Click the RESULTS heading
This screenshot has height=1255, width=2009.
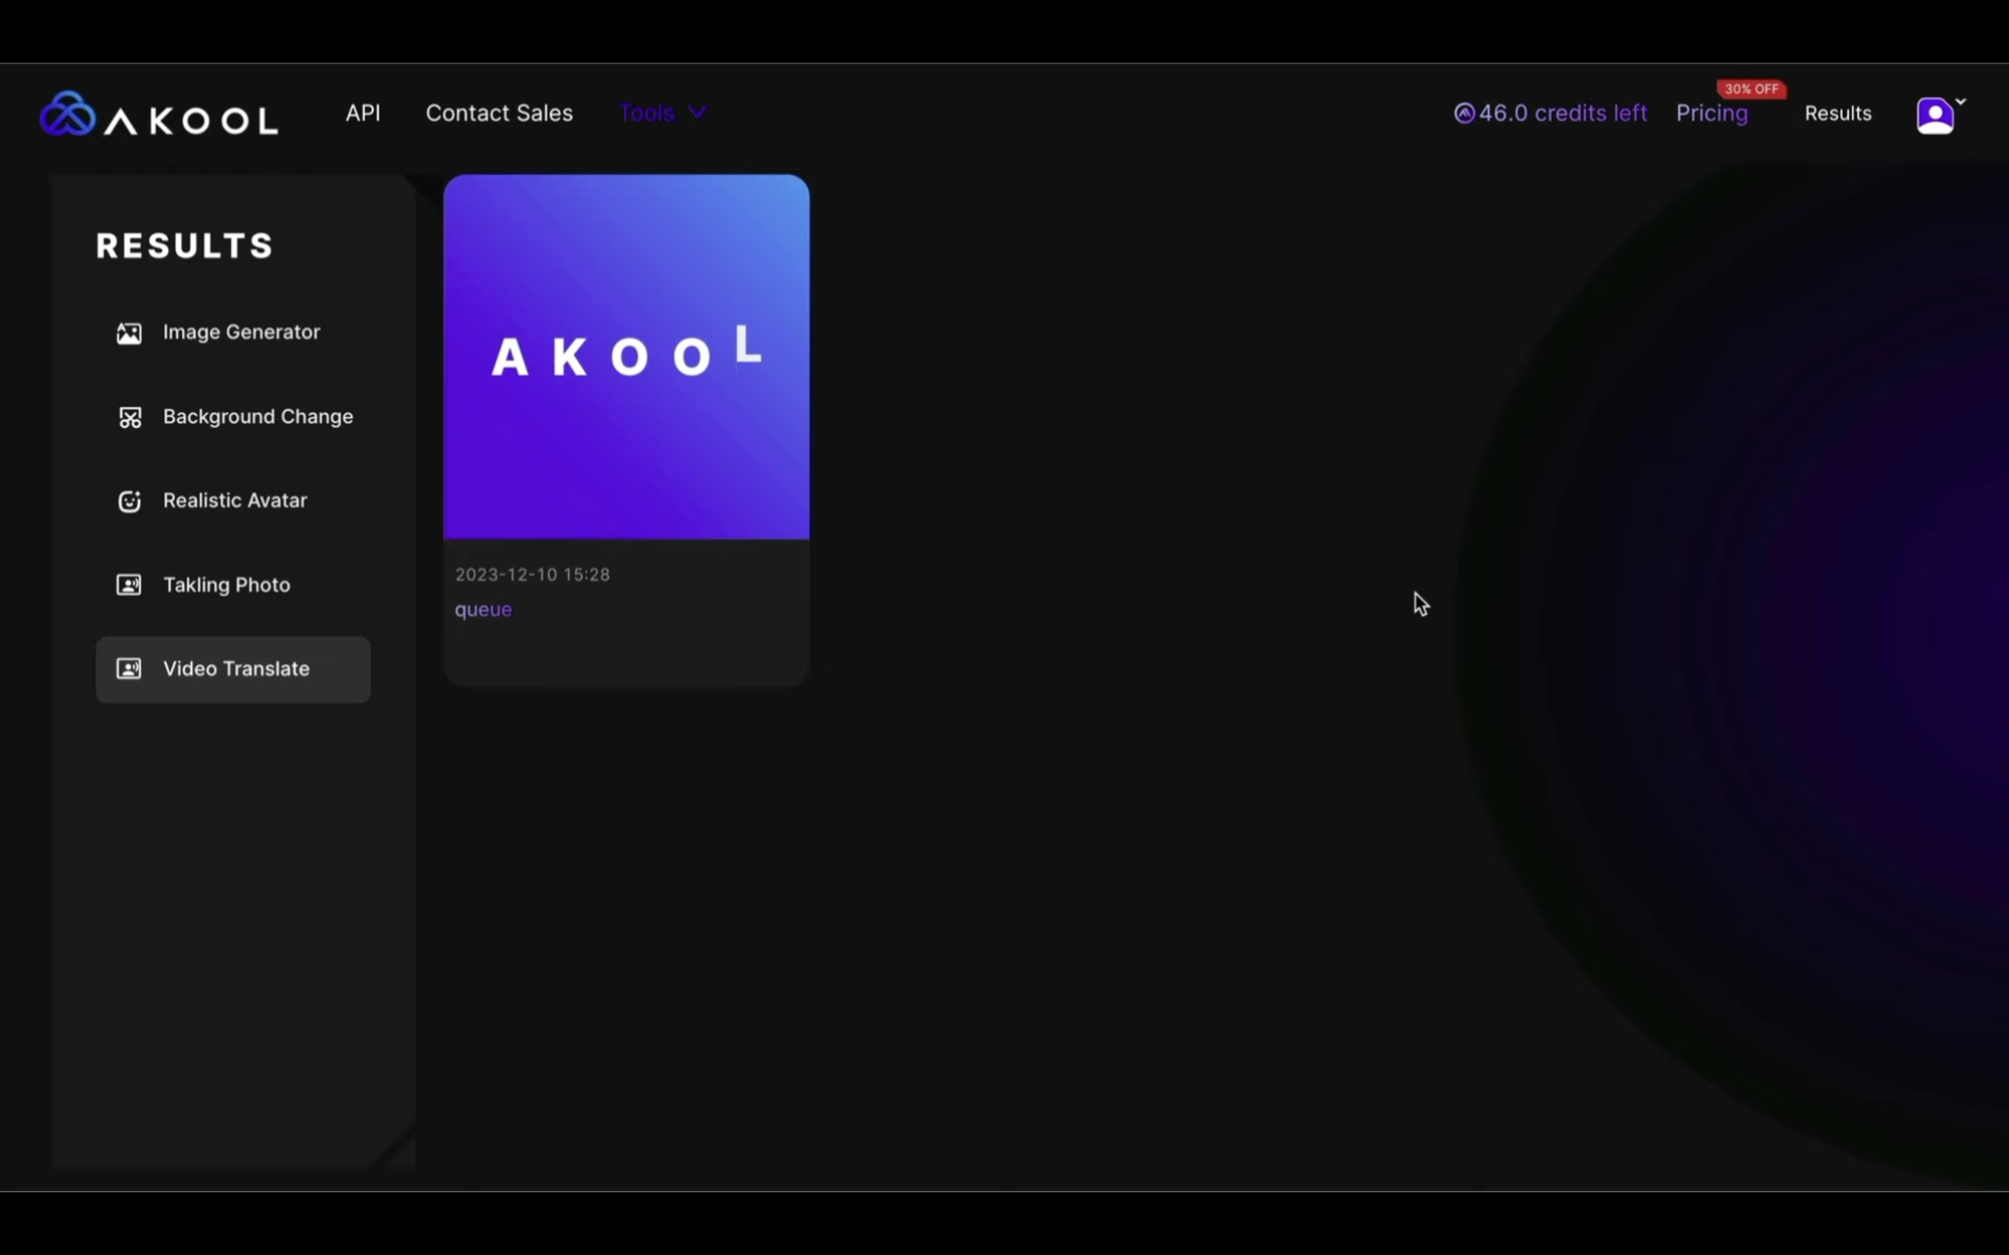(x=184, y=245)
